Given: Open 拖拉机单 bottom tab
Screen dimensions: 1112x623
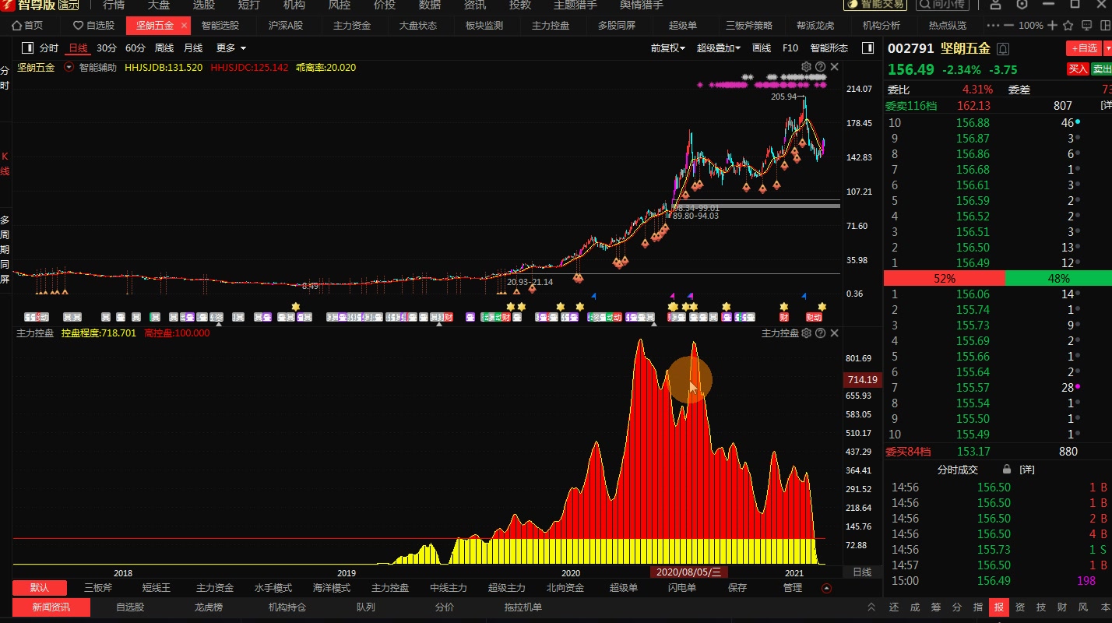Looking at the screenshot, I should click(x=523, y=607).
